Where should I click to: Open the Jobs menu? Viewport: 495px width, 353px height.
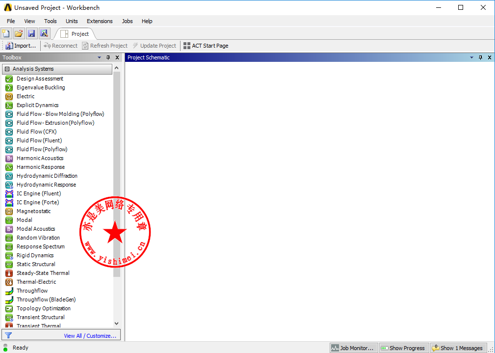(127, 21)
